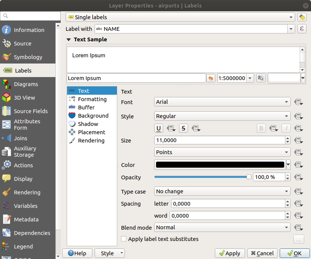Open data-defined override for size unit Points
This screenshot has width=311, height=259.
coord(298,152)
